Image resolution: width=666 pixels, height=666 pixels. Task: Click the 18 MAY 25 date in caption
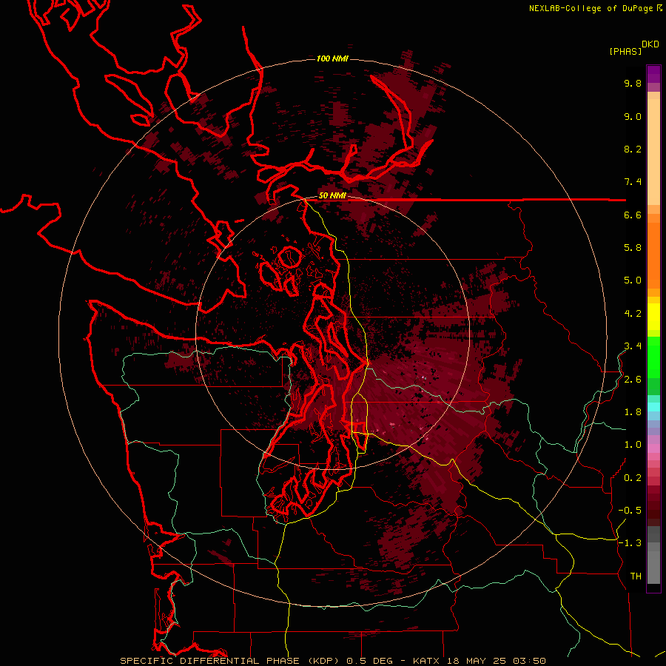click(x=477, y=661)
